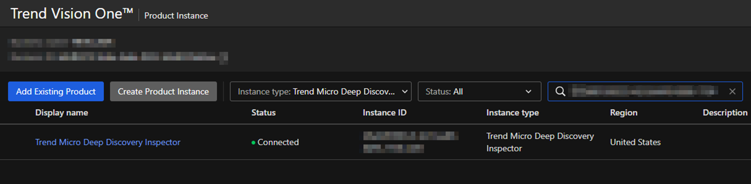Screen dimensions: 751x184
Task: Expand the Status: All dropdown
Action: [479, 92]
